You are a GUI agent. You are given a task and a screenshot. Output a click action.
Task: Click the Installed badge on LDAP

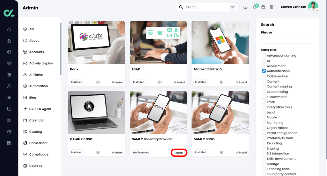coord(139,82)
